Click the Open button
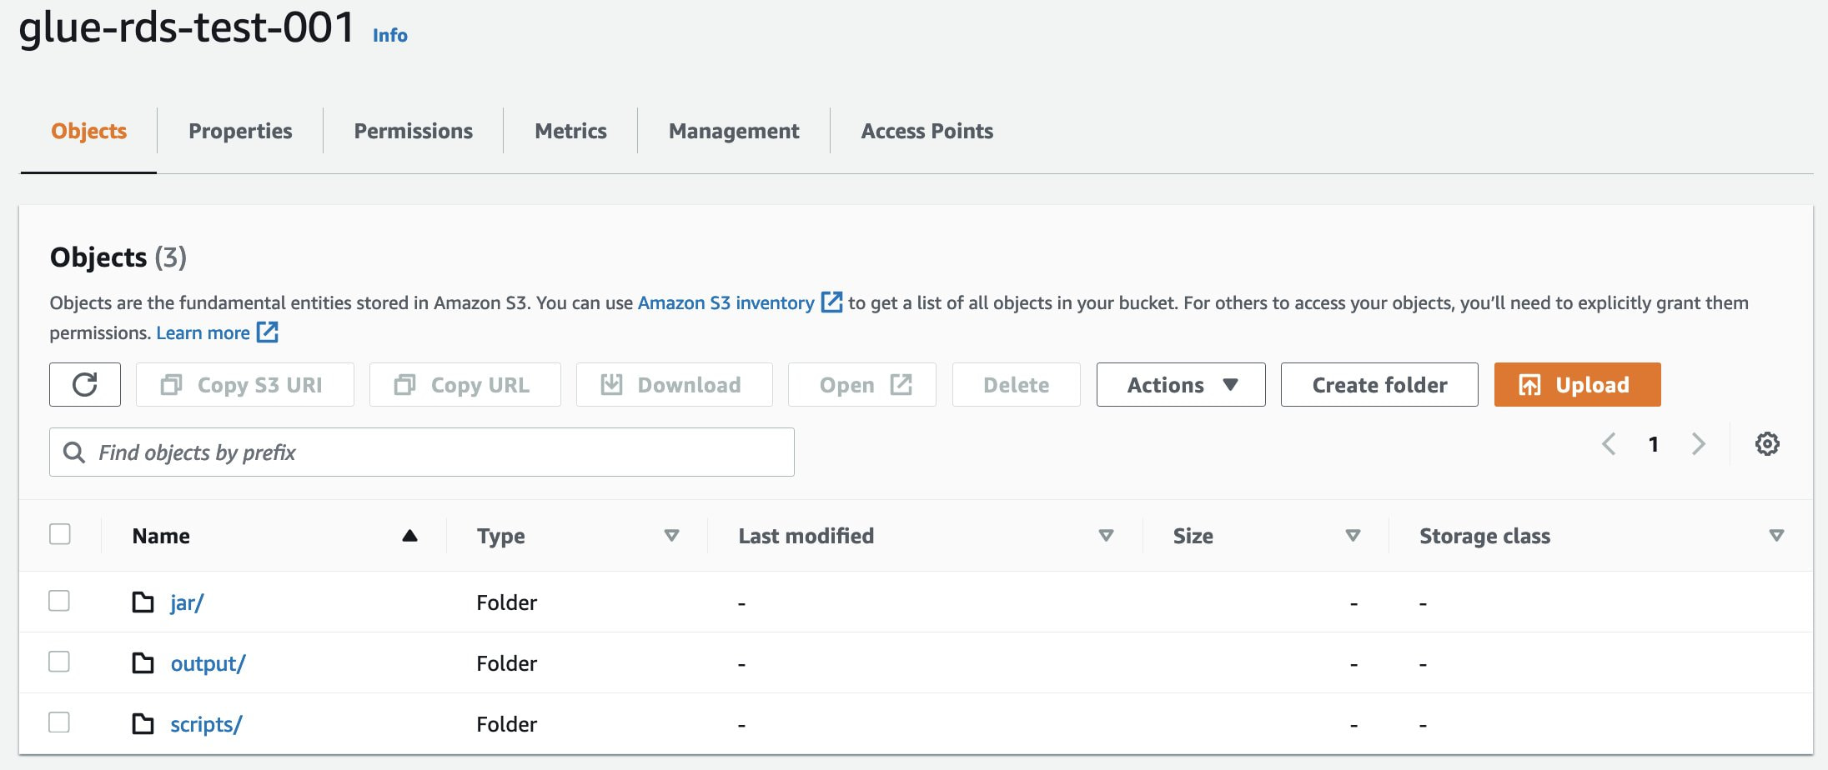Screen dimensions: 1828x770 (x=862, y=384)
